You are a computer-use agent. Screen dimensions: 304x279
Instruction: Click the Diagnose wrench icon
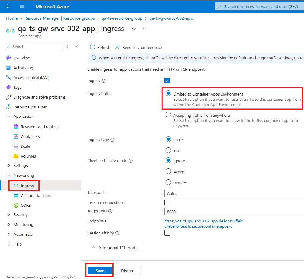(x=9, y=97)
